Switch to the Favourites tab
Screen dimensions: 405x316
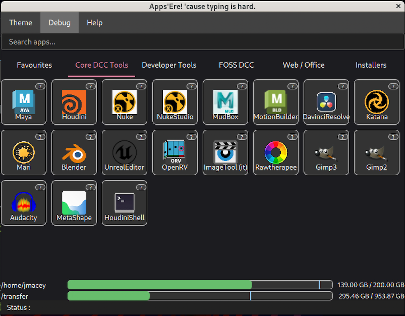click(34, 65)
